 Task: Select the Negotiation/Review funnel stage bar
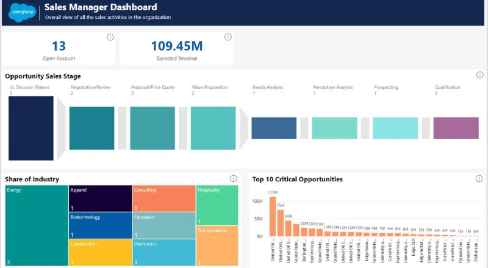(92, 128)
